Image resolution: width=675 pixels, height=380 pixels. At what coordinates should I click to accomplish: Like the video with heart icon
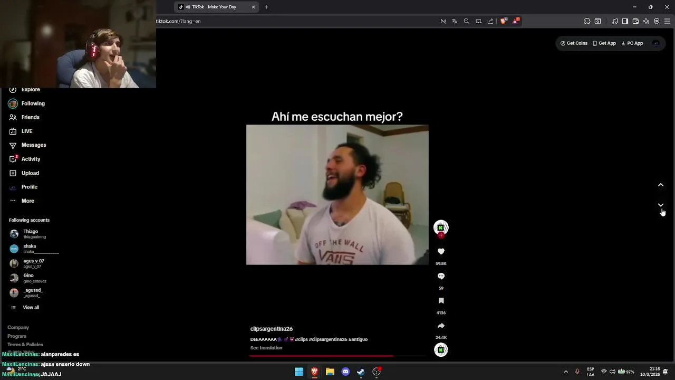pos(441,251)
